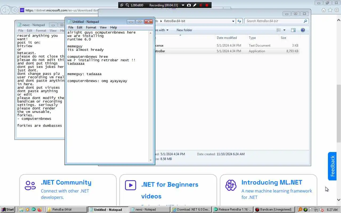Click the .NET Community people icon

click(30, 185)
